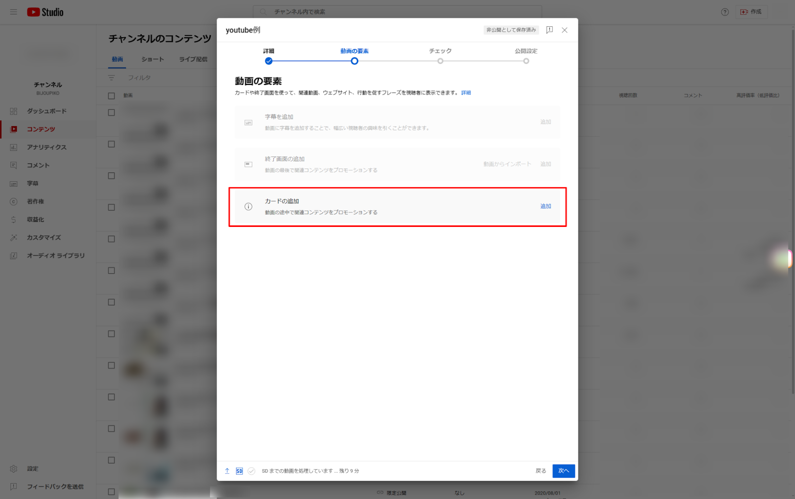Click the subtitles icon beside 字幕を追加

[x=248, y=123]
